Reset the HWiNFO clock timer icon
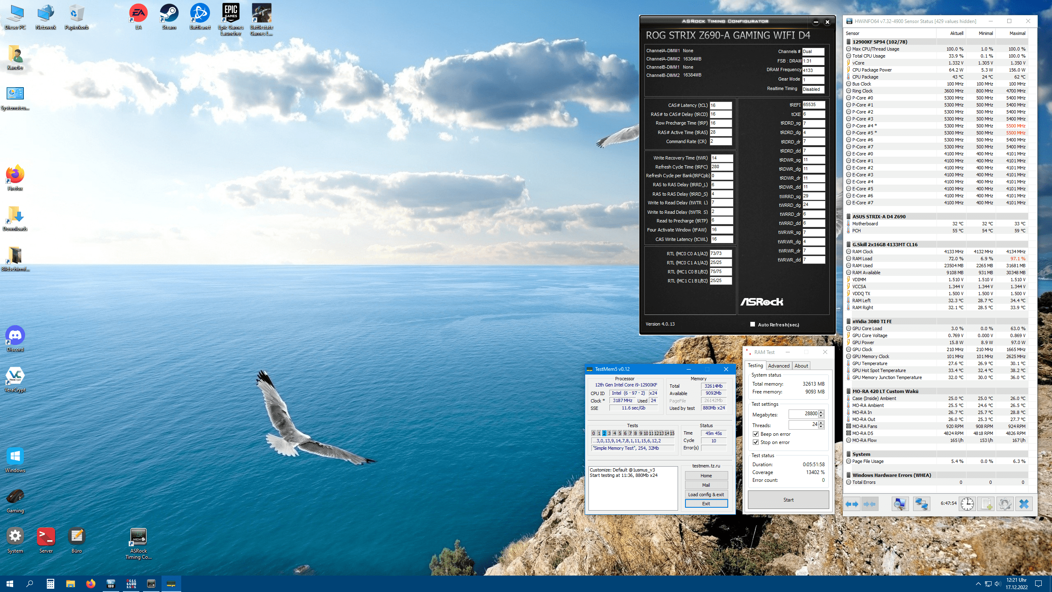This screenshot has height=592, width=1052. click(967, 504)
